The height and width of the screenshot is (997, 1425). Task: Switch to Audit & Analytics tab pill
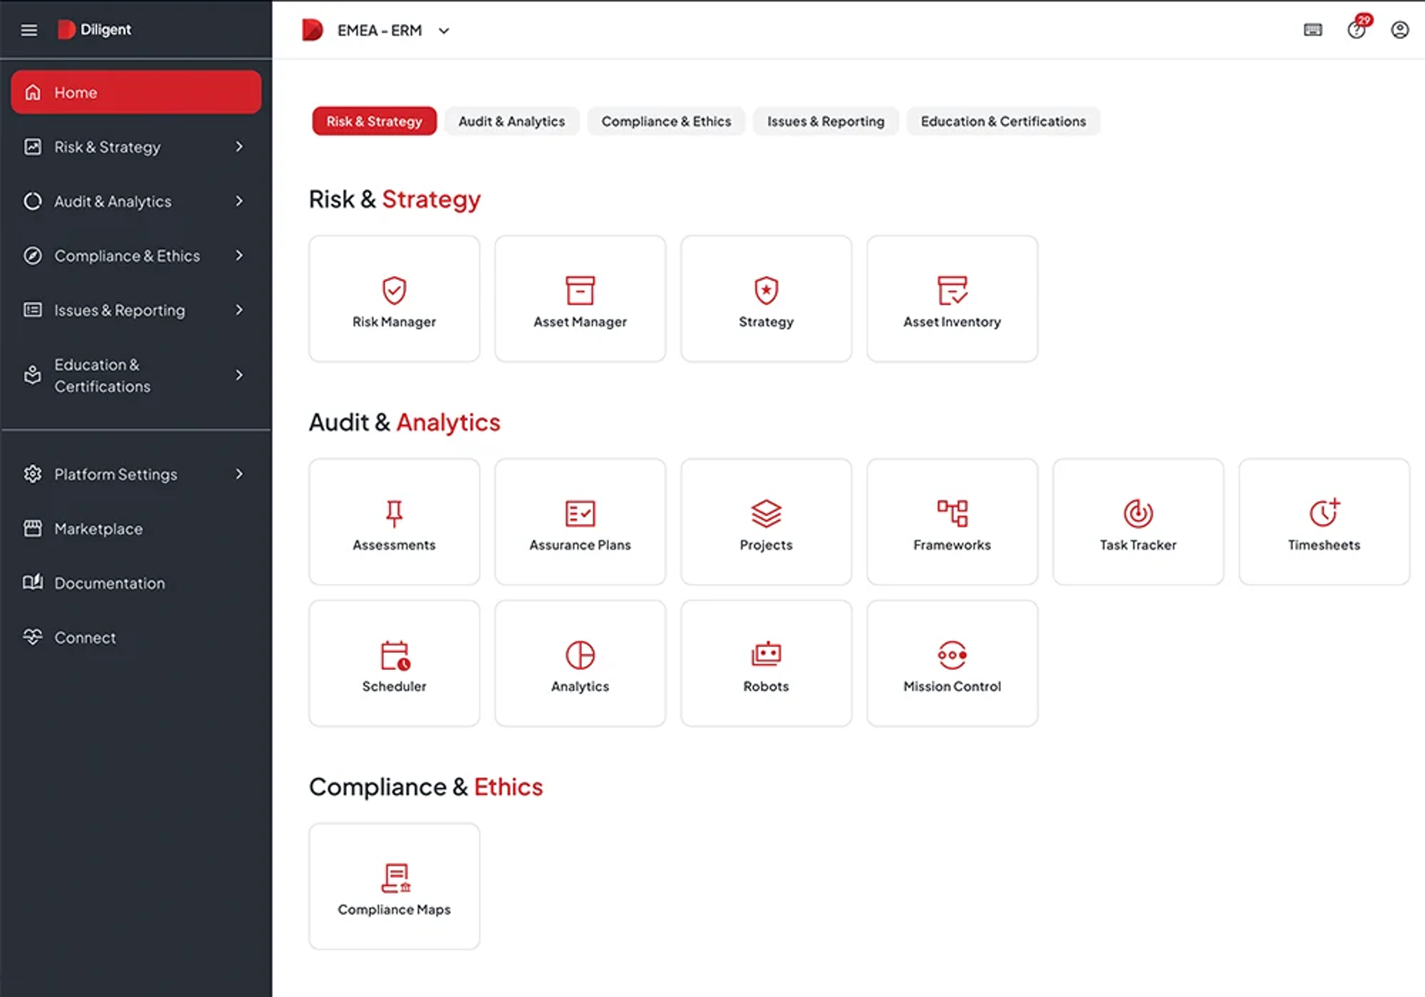pyautogui.click(x=511, y=121)
